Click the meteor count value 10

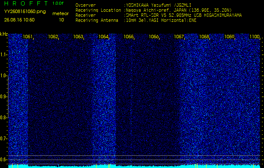click(61, 20)
